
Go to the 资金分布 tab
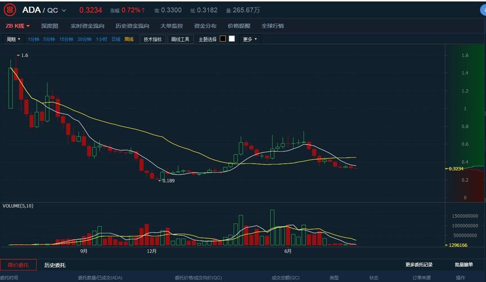(x=205, y=26)
